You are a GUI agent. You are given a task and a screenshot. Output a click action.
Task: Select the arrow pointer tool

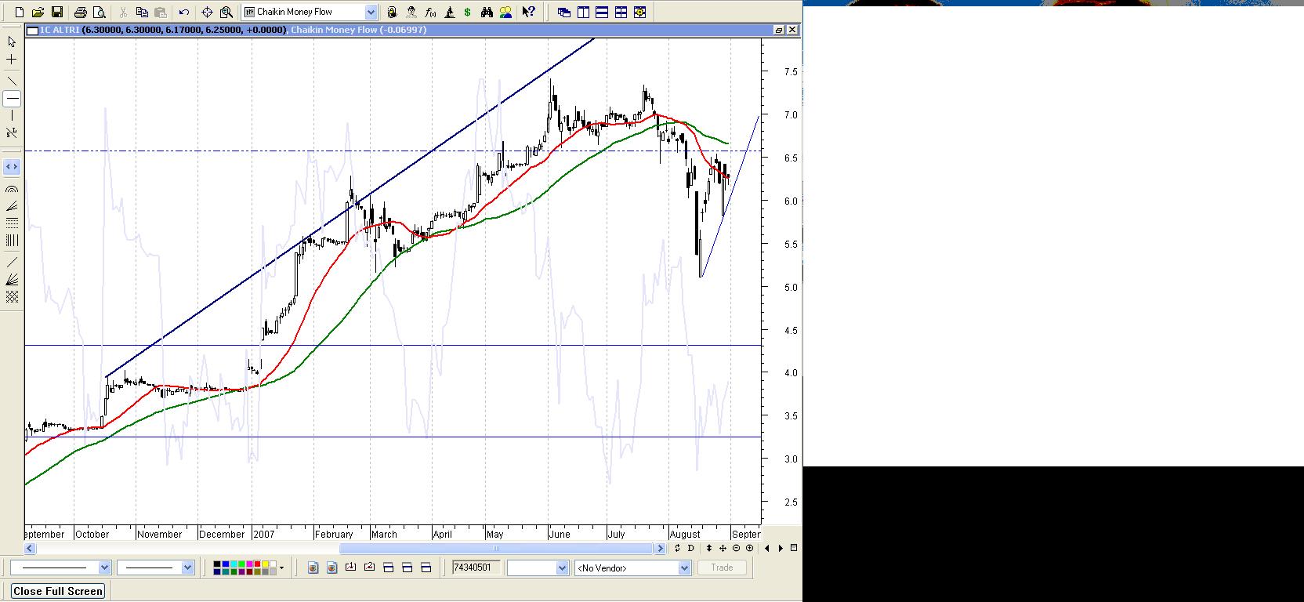12,42
